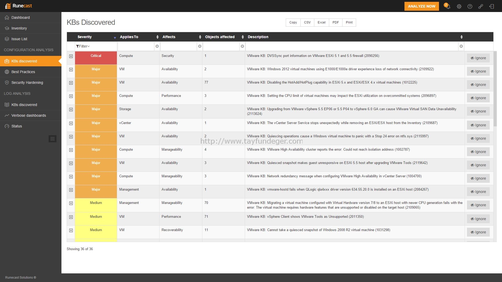Open Best Practices section
The width and height of the screenshot is (502, 282).
click(x=31, y=72)
